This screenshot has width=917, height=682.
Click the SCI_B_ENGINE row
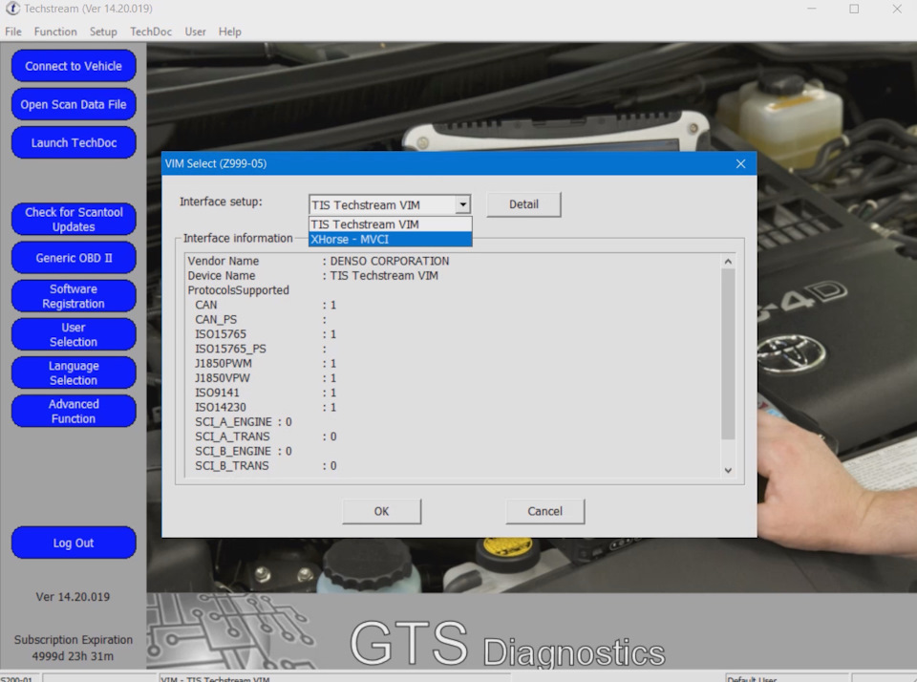244,451
